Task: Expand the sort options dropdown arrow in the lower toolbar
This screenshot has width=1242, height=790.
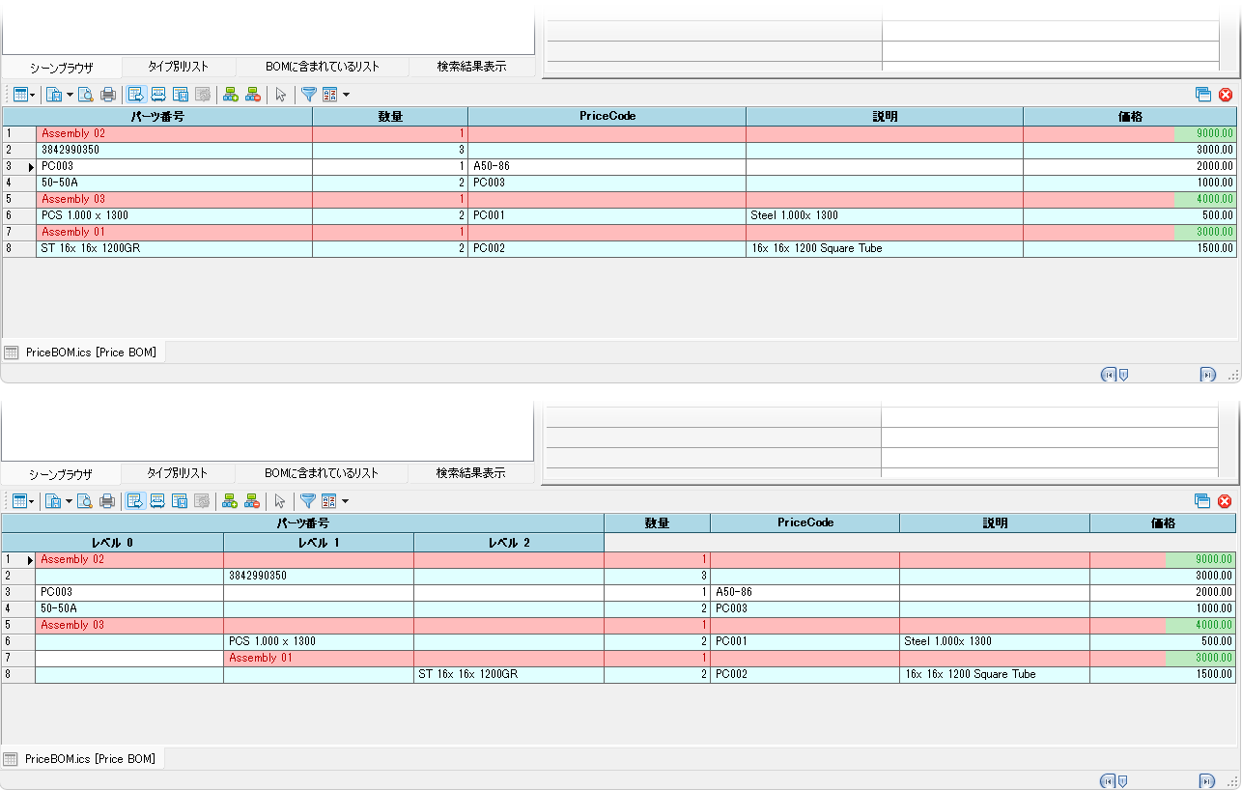Action: tap(346, 501)
